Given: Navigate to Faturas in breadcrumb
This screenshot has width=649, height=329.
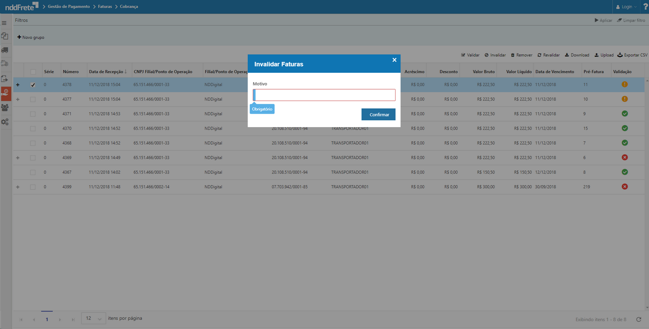Looking at the screenshot, I should 105,7.
